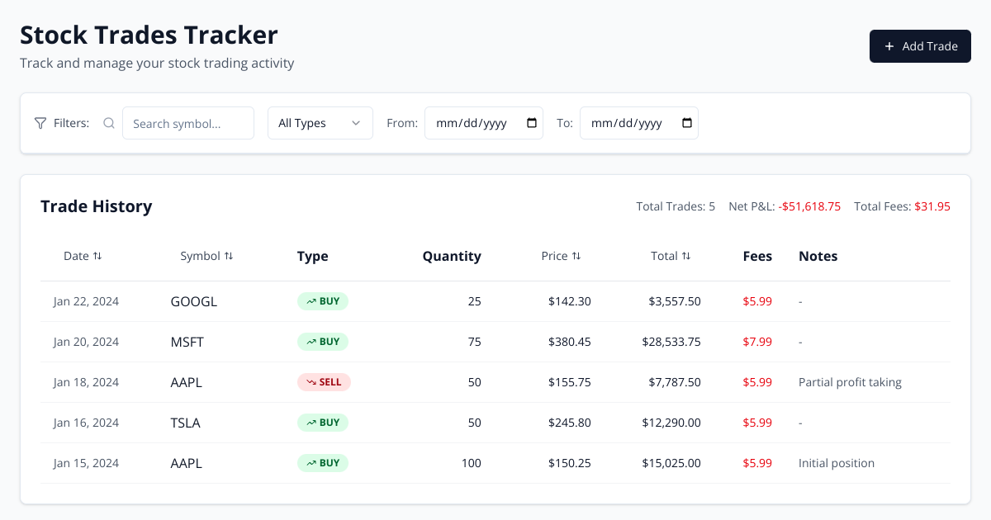Open the All Types filter dropdown

(x=320, y=122)
